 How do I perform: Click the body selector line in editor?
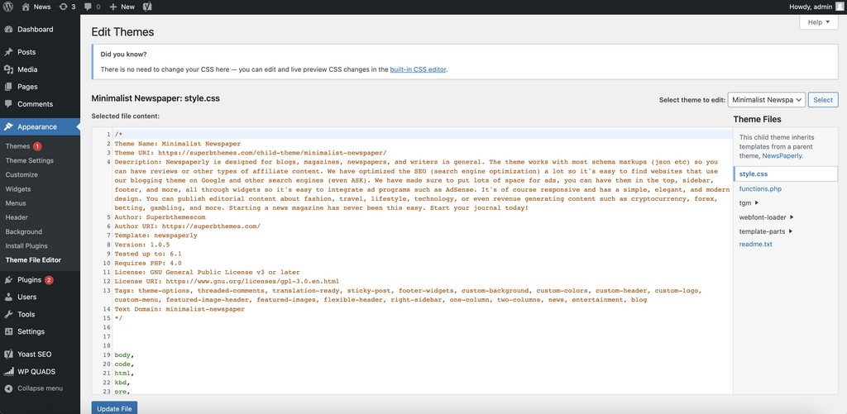124,355
